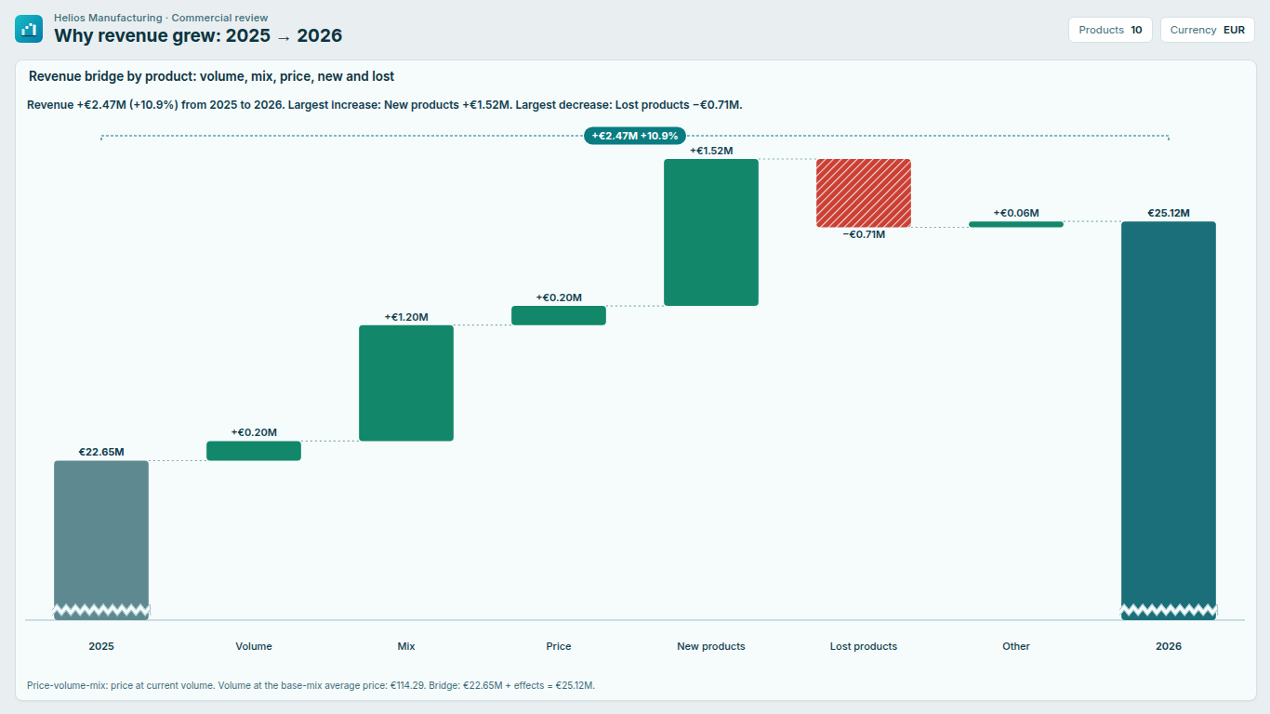Screen dimensions: 1270x714
Task: Select the Volume bar in the bridge
Action: tap(254, 451)
